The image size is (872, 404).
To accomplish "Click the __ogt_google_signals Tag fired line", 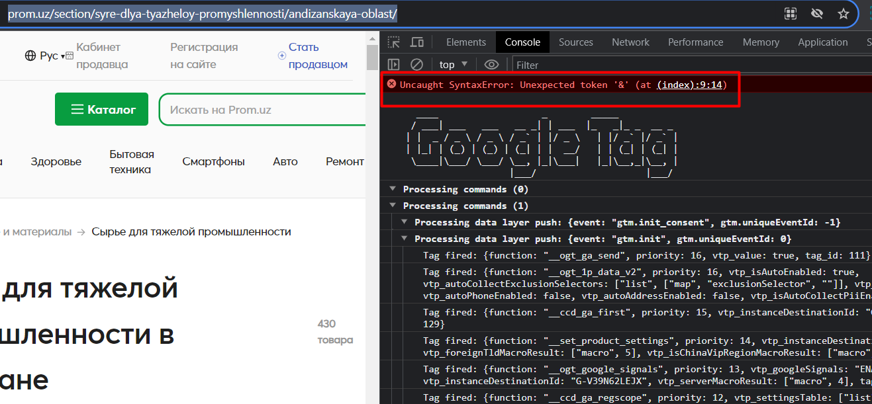I will (x=647, y=375).
